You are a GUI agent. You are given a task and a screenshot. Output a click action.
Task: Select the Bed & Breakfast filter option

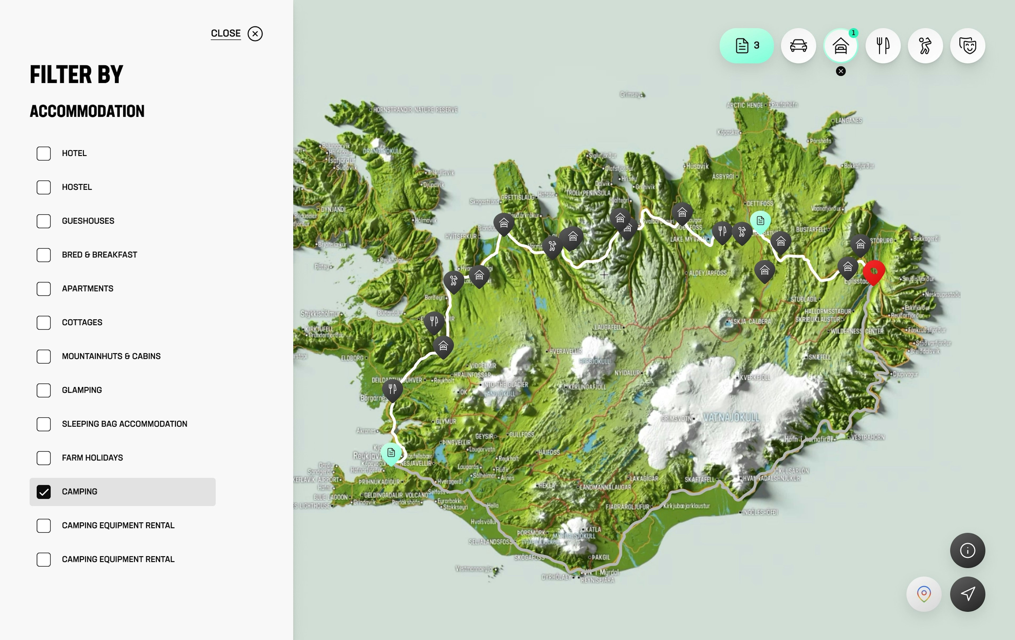(44, 254)
